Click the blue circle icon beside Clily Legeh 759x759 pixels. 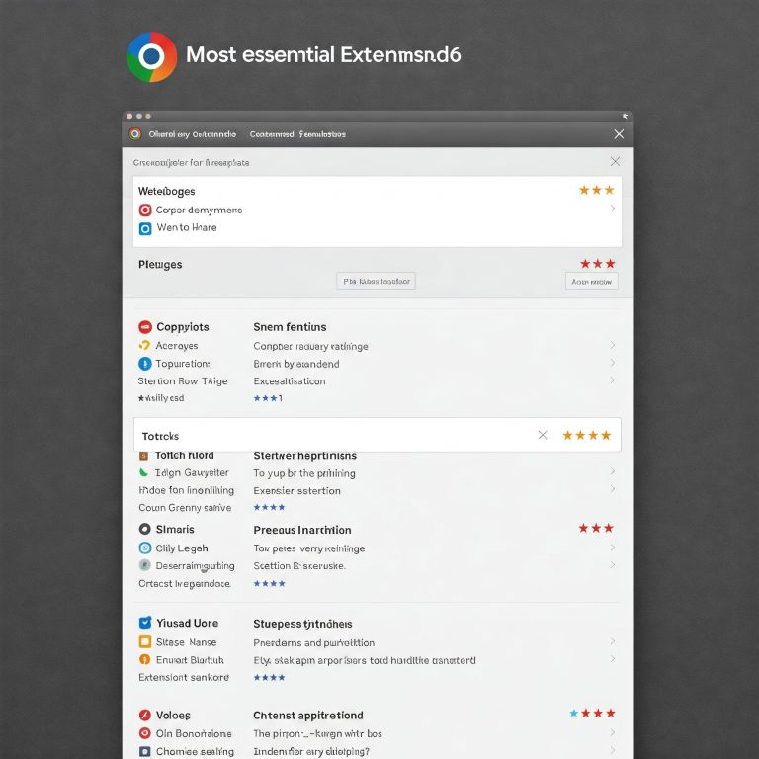point(145,548)
